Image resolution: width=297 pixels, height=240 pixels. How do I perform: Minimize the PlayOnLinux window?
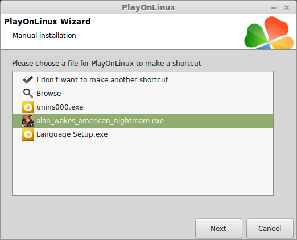(x=274, y=8)
